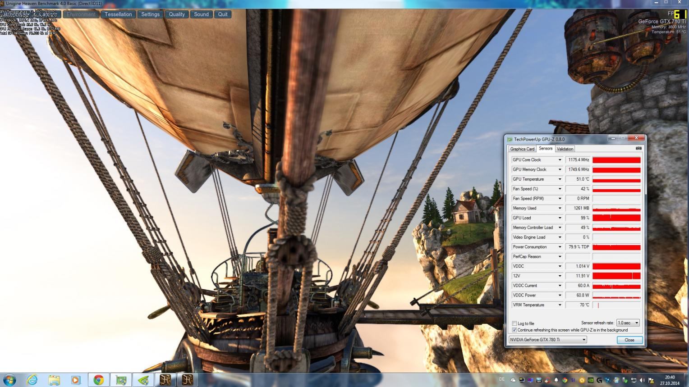
Task: Select the Sensors tab in GPU-Z
Action: [x=546, y=148]
